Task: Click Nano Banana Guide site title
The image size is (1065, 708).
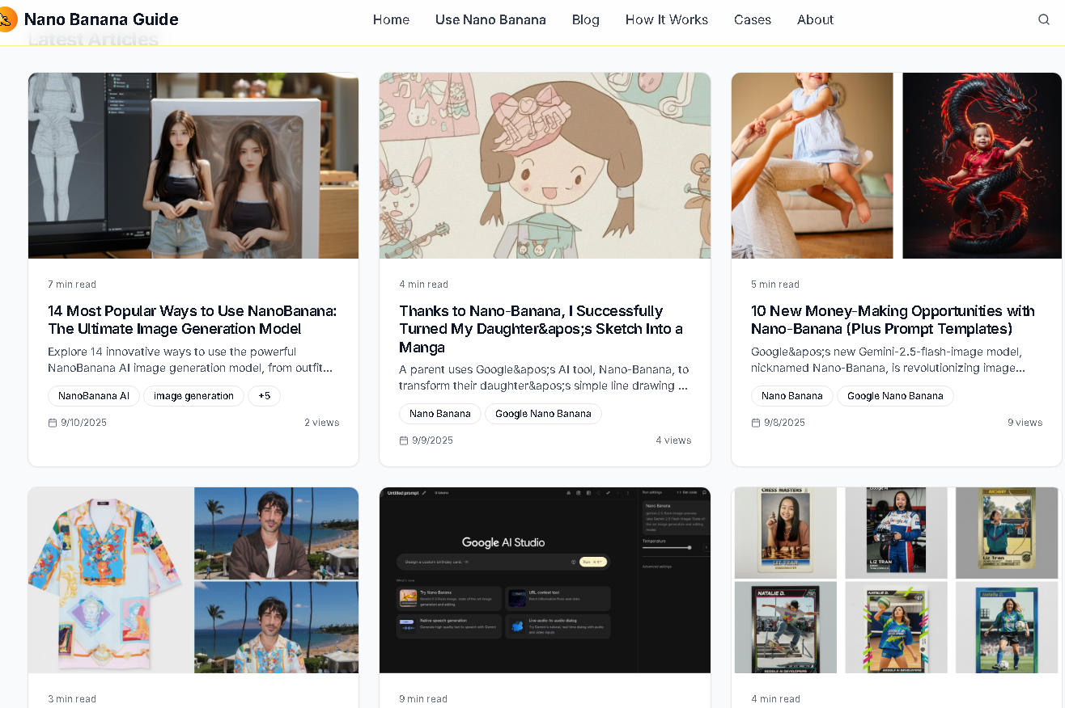Action: pos(101,19)
